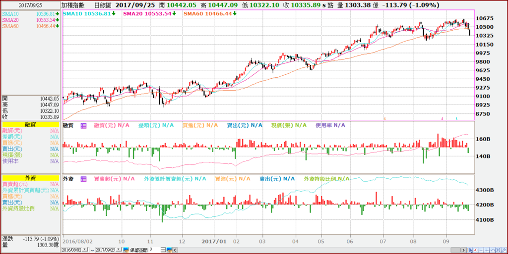Click the hand icon before 保留空間
Image resolution: width=508 pixels, height=254 pixels.
pyautogui.click(x=126, y=250)
